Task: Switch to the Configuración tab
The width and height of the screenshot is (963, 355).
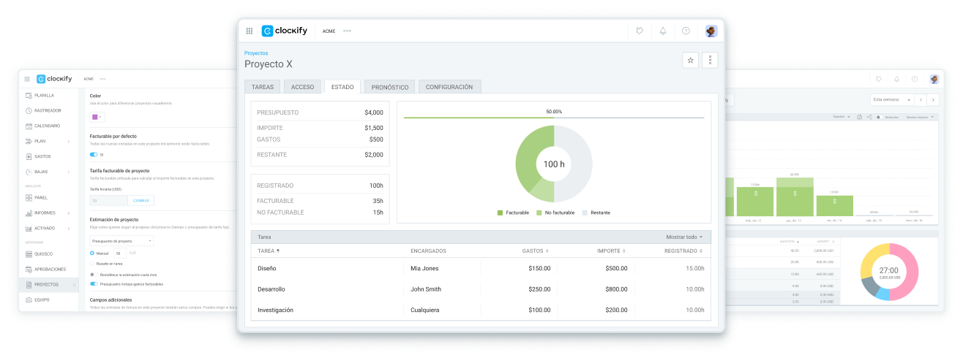Action: 449,87
